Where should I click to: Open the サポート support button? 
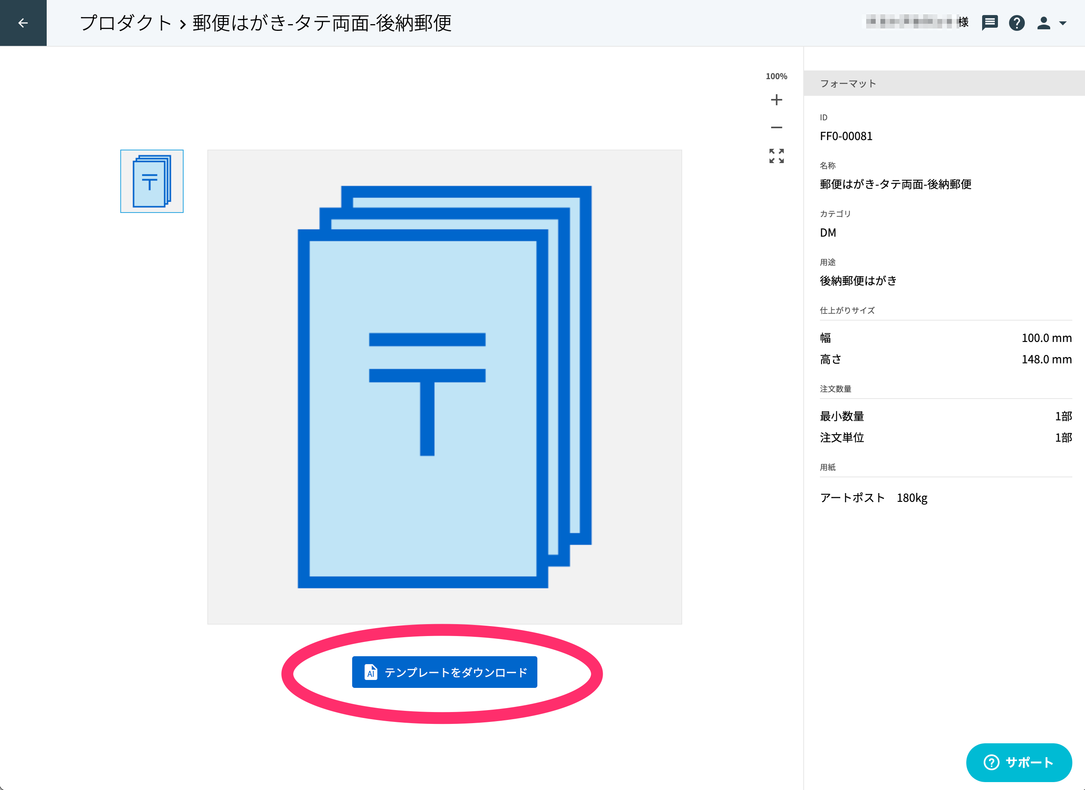pyautogui.click(x=1019, y=762)
